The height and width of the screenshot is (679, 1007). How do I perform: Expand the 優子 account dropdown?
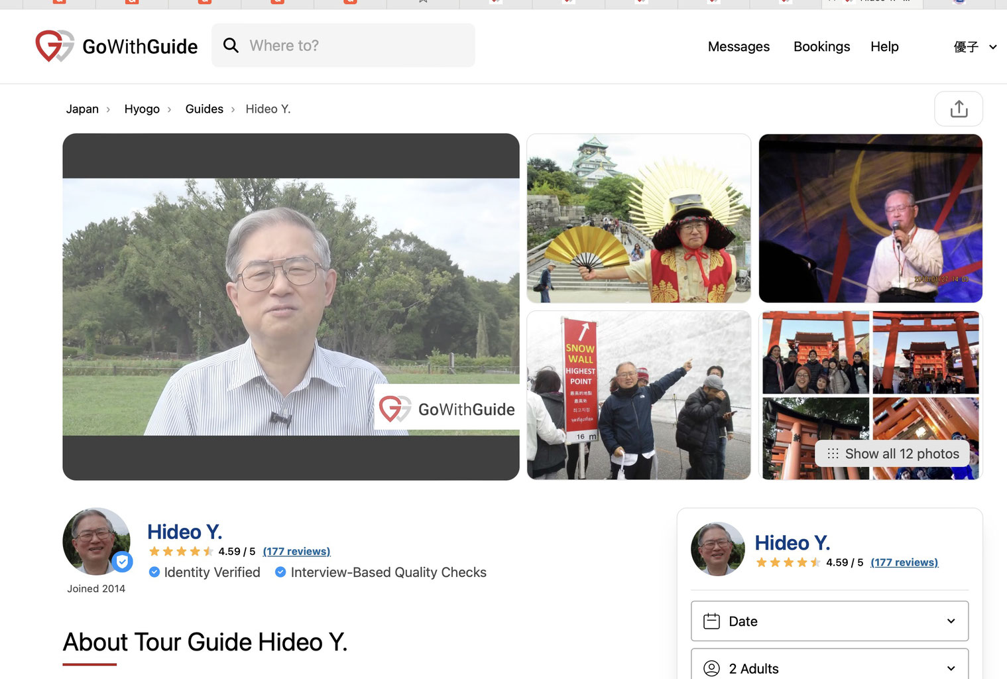click(975, 46)
